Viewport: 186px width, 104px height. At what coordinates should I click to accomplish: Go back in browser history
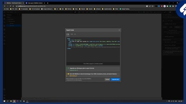[x=5, y=6]
